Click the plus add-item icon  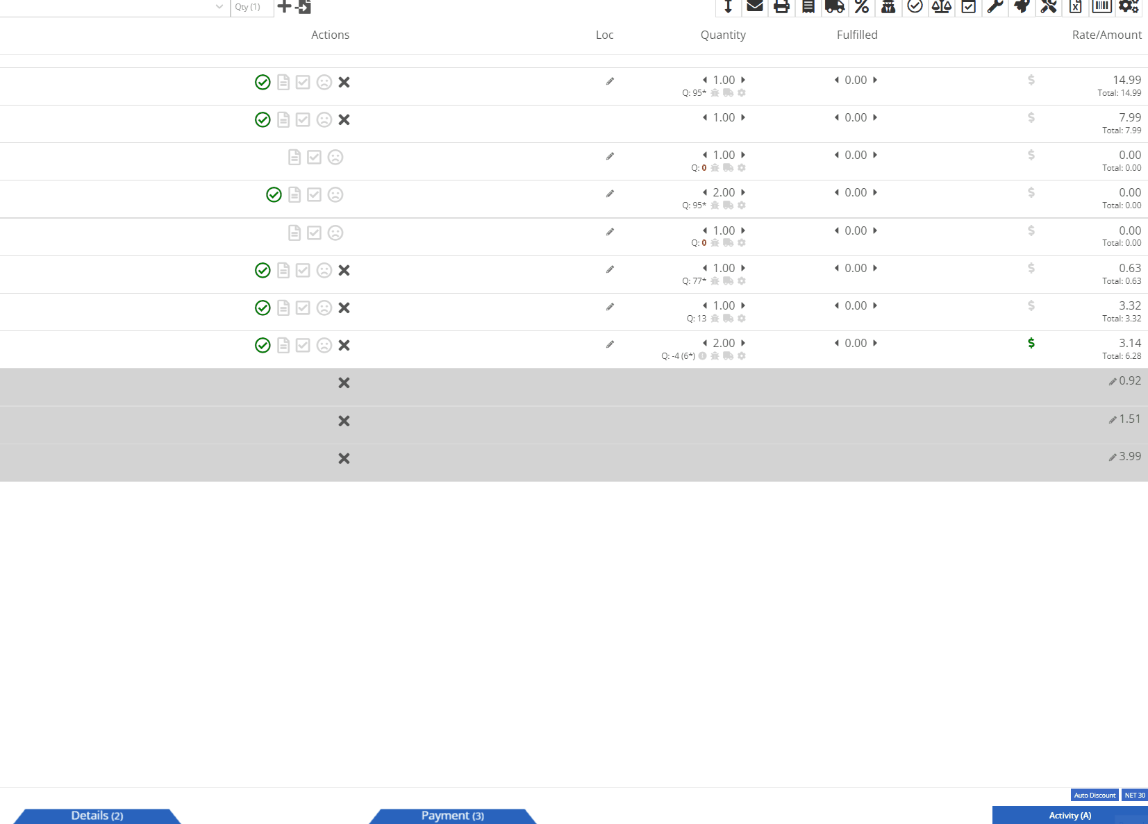pyautogui.click(x=284, y=6)
